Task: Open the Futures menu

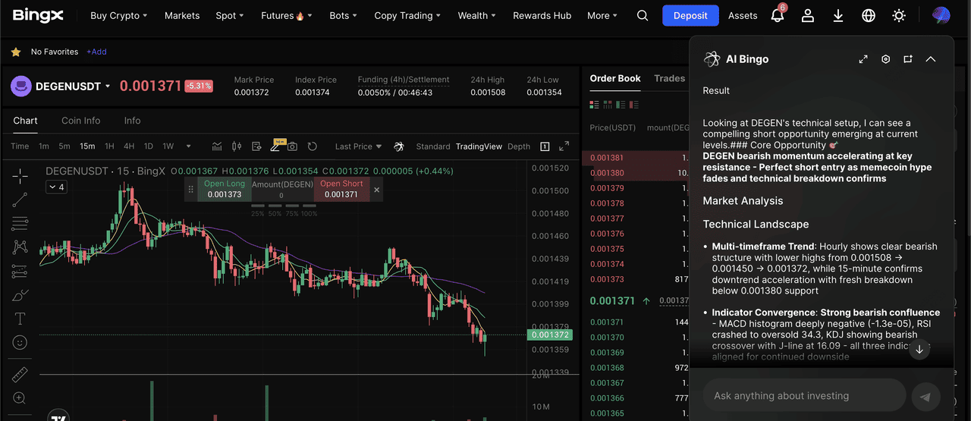Action: 286,16
